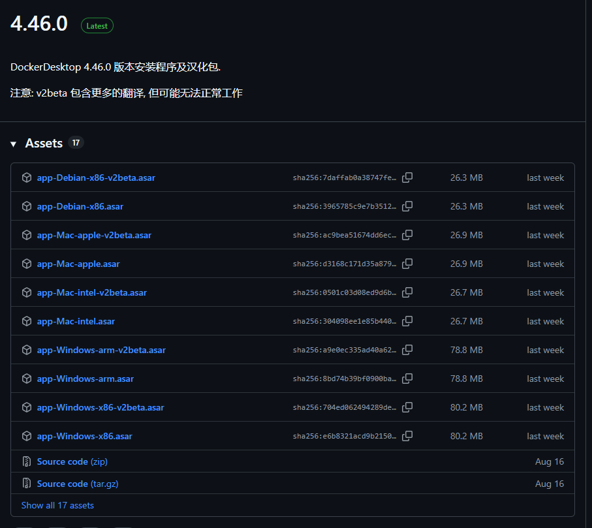The width and height of the screenshot is (592, 528).
Task: Copy sha256 hash for app-Debian-x86.asar
Action: (407, 206)
